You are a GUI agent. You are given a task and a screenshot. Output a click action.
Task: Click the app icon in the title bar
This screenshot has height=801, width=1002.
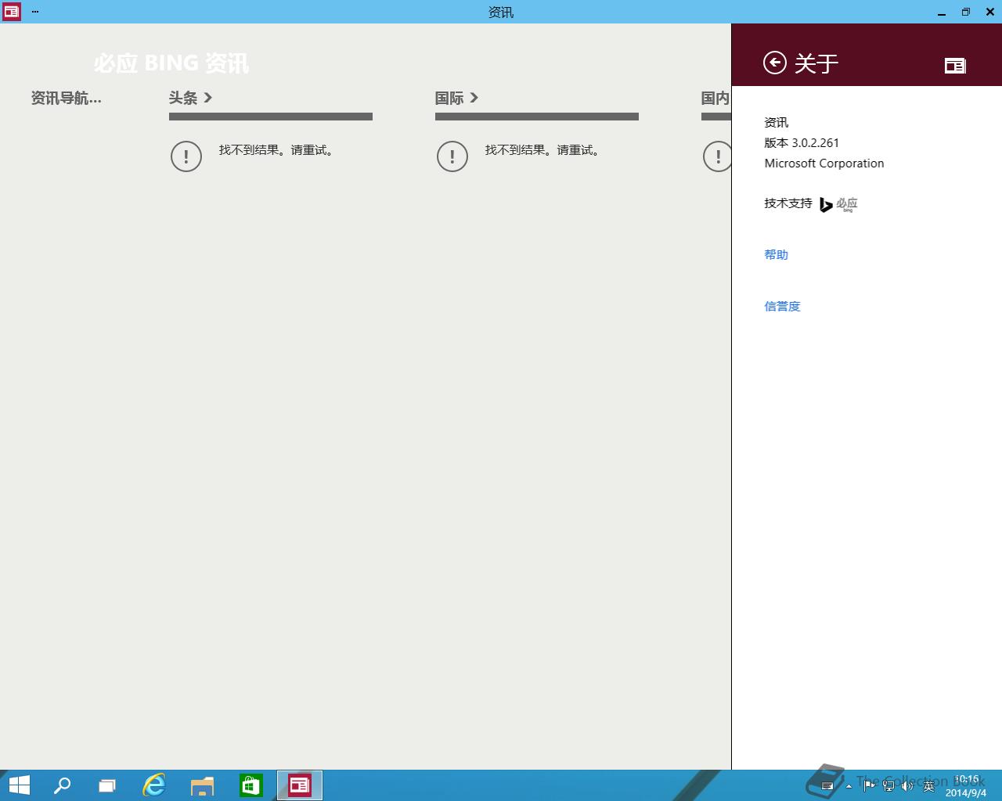(x=12, y=12)
